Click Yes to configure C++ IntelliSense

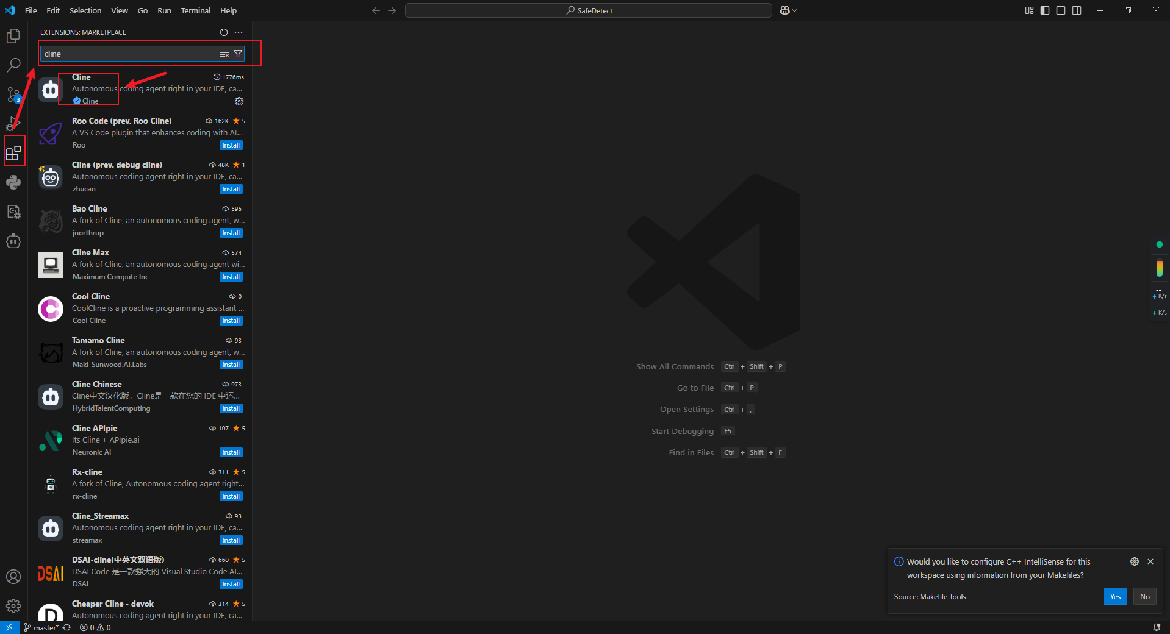[x=1115, y=596]
